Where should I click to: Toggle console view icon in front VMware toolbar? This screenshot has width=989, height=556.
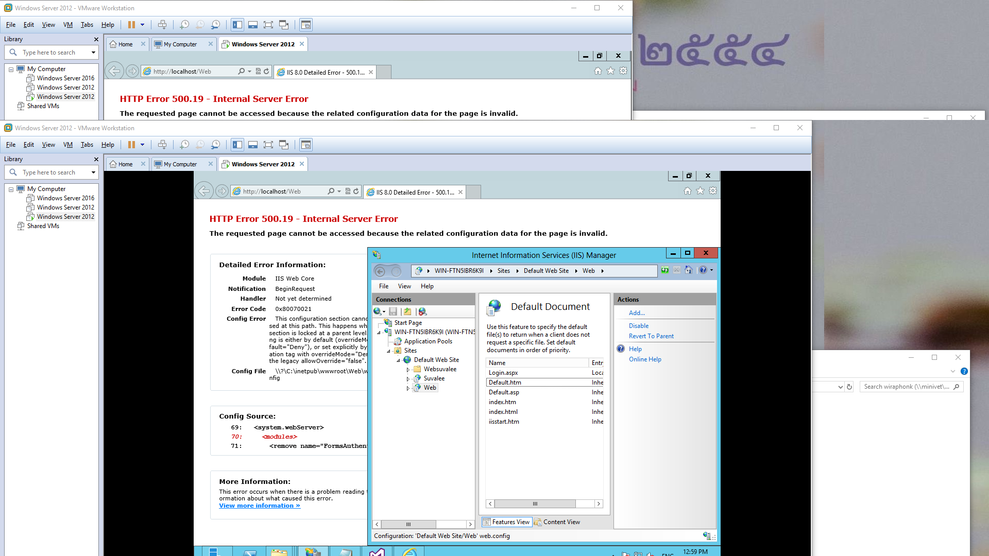[306, 145]
